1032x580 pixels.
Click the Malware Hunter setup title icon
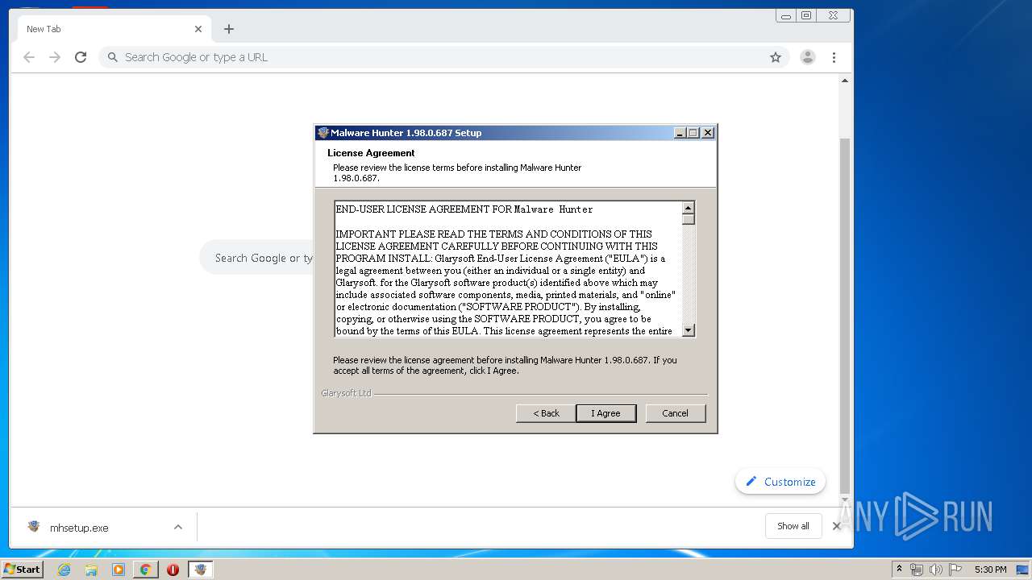323,133
